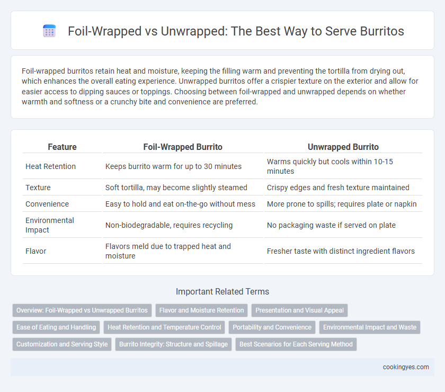The height and width of the screenshot is (392, 445).
Task: Select the 'Environmental Impact' row label
Action: pos(50,225)
